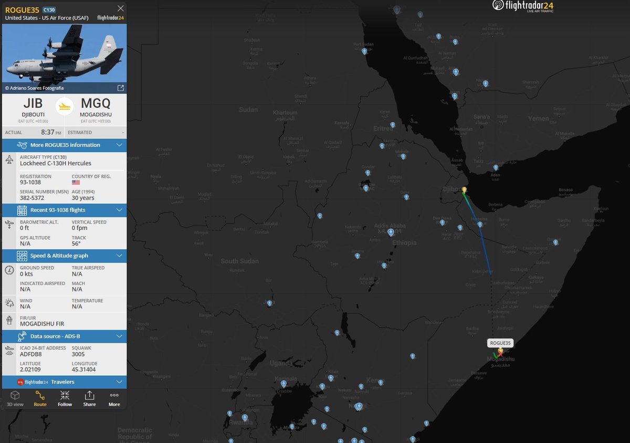This screenshot has width=630, height=443.
Task: Click the latitude value 2.02109
Action: click(x=29, y=370)
